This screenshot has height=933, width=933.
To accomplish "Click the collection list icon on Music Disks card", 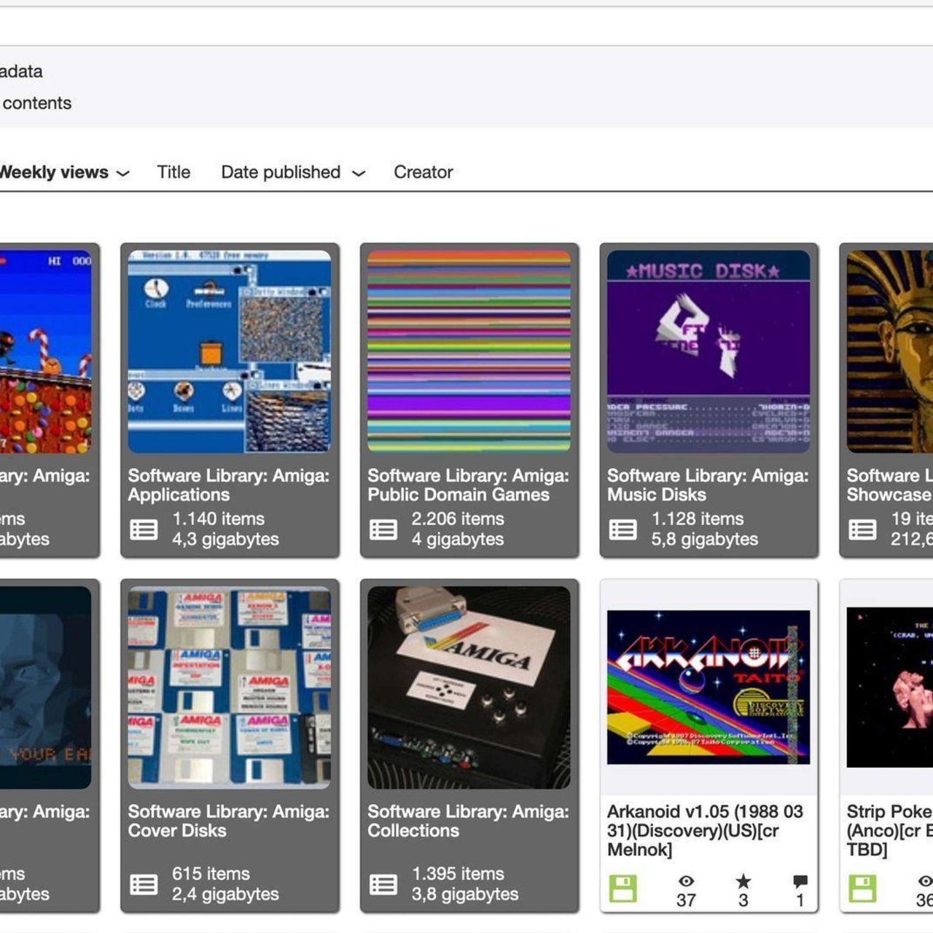I will [x=623, y=529].
